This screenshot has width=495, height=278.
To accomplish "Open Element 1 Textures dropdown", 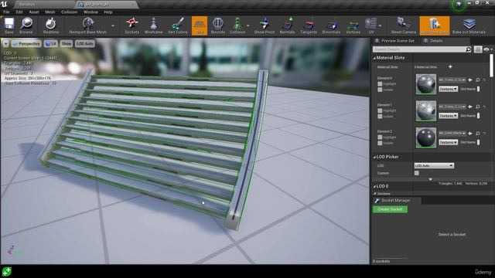I will point(448,116).
